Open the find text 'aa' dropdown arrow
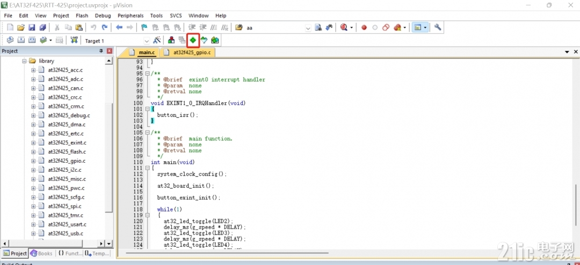The width and height of the screenshot is (580, 265). [308, 28]
